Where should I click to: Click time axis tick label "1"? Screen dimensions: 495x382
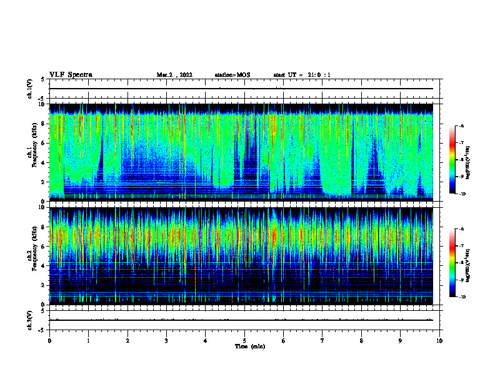pyautogui.click(x=88, y=341)
